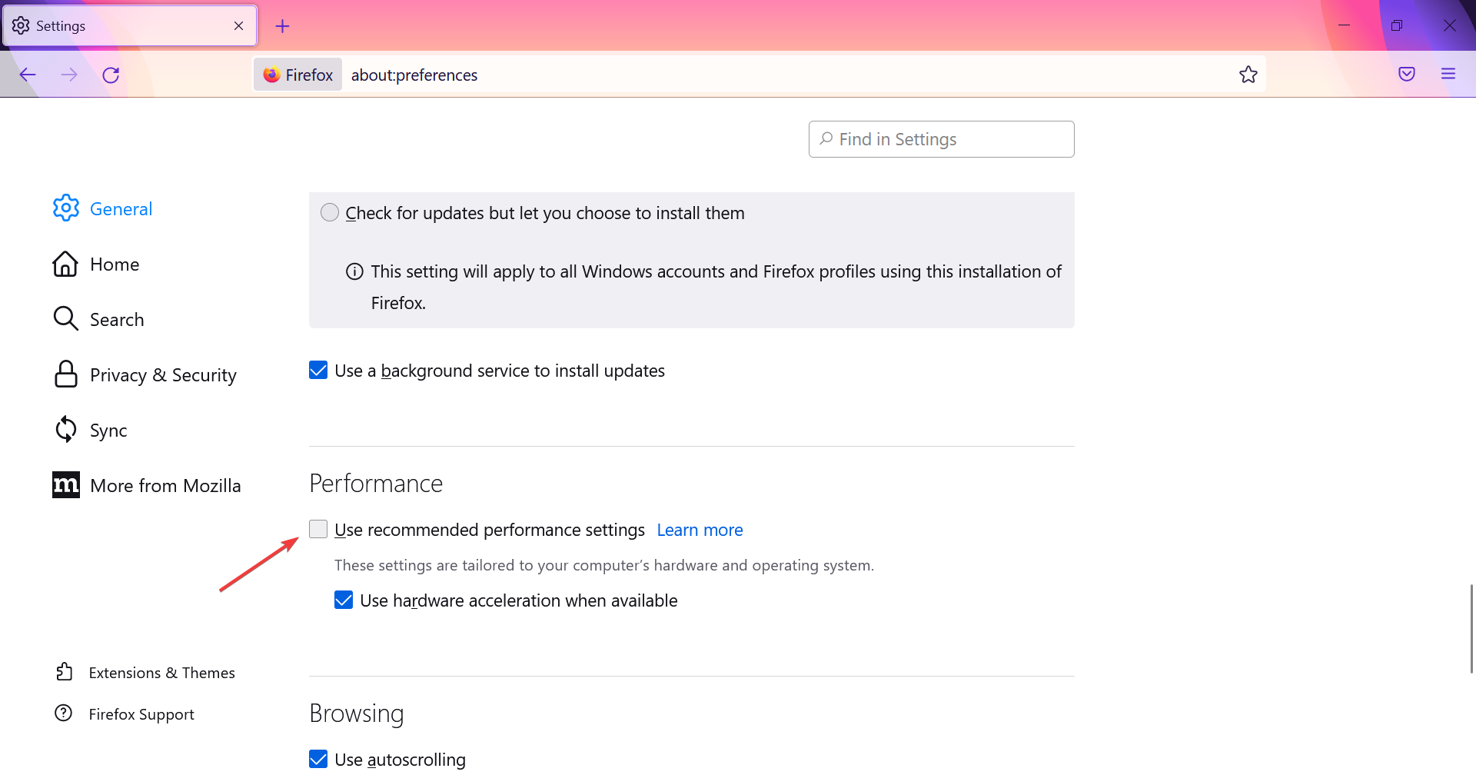1476x775 pixels.
Task: Select the Settings tab
Action: [x=130, y=26]
